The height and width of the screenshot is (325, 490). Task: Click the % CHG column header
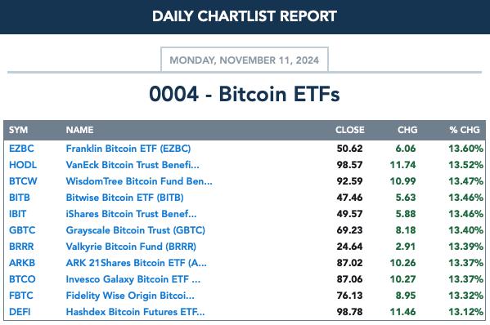tap(465, 130)
